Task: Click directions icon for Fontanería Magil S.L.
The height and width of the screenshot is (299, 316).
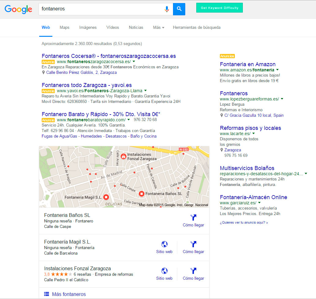Action: click(193, 244)
